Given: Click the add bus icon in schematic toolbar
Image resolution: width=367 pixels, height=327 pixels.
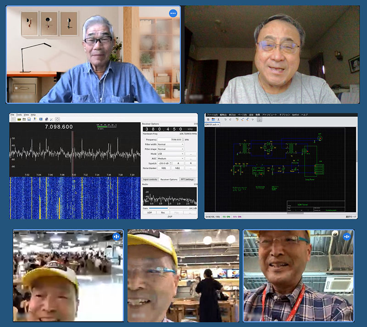Looking at the screenshot, I should (x=247, y=119).
